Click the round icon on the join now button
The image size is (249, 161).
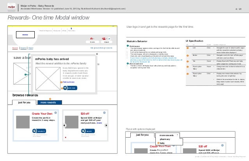pos(65,88)
